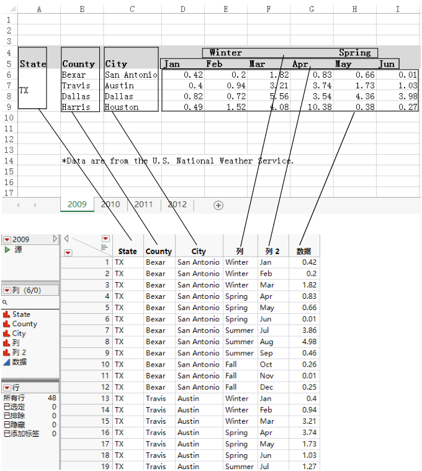Click the County column header in data table

(159, 252)
